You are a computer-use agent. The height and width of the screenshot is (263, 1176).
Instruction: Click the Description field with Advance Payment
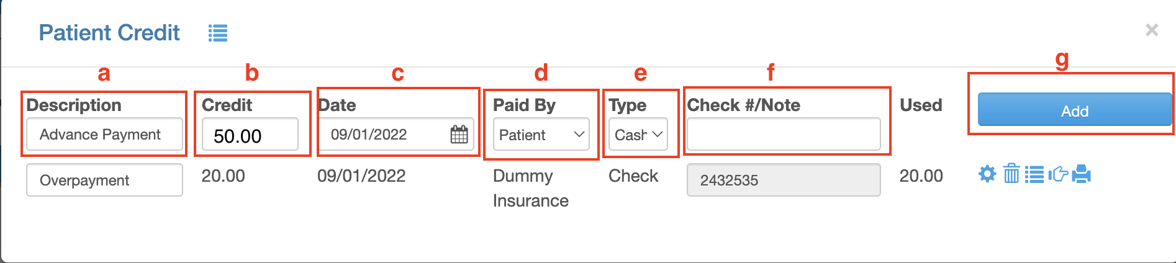tap(104, 134)
